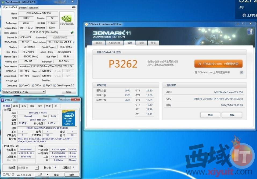The height and width of the screenshot is (179, 257).
Task: Click the BIOS save chip icon
Action: click(72, 32)
